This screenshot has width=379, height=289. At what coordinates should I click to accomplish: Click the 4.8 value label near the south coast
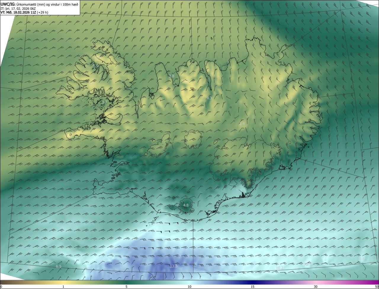click(x=186, y=205)
